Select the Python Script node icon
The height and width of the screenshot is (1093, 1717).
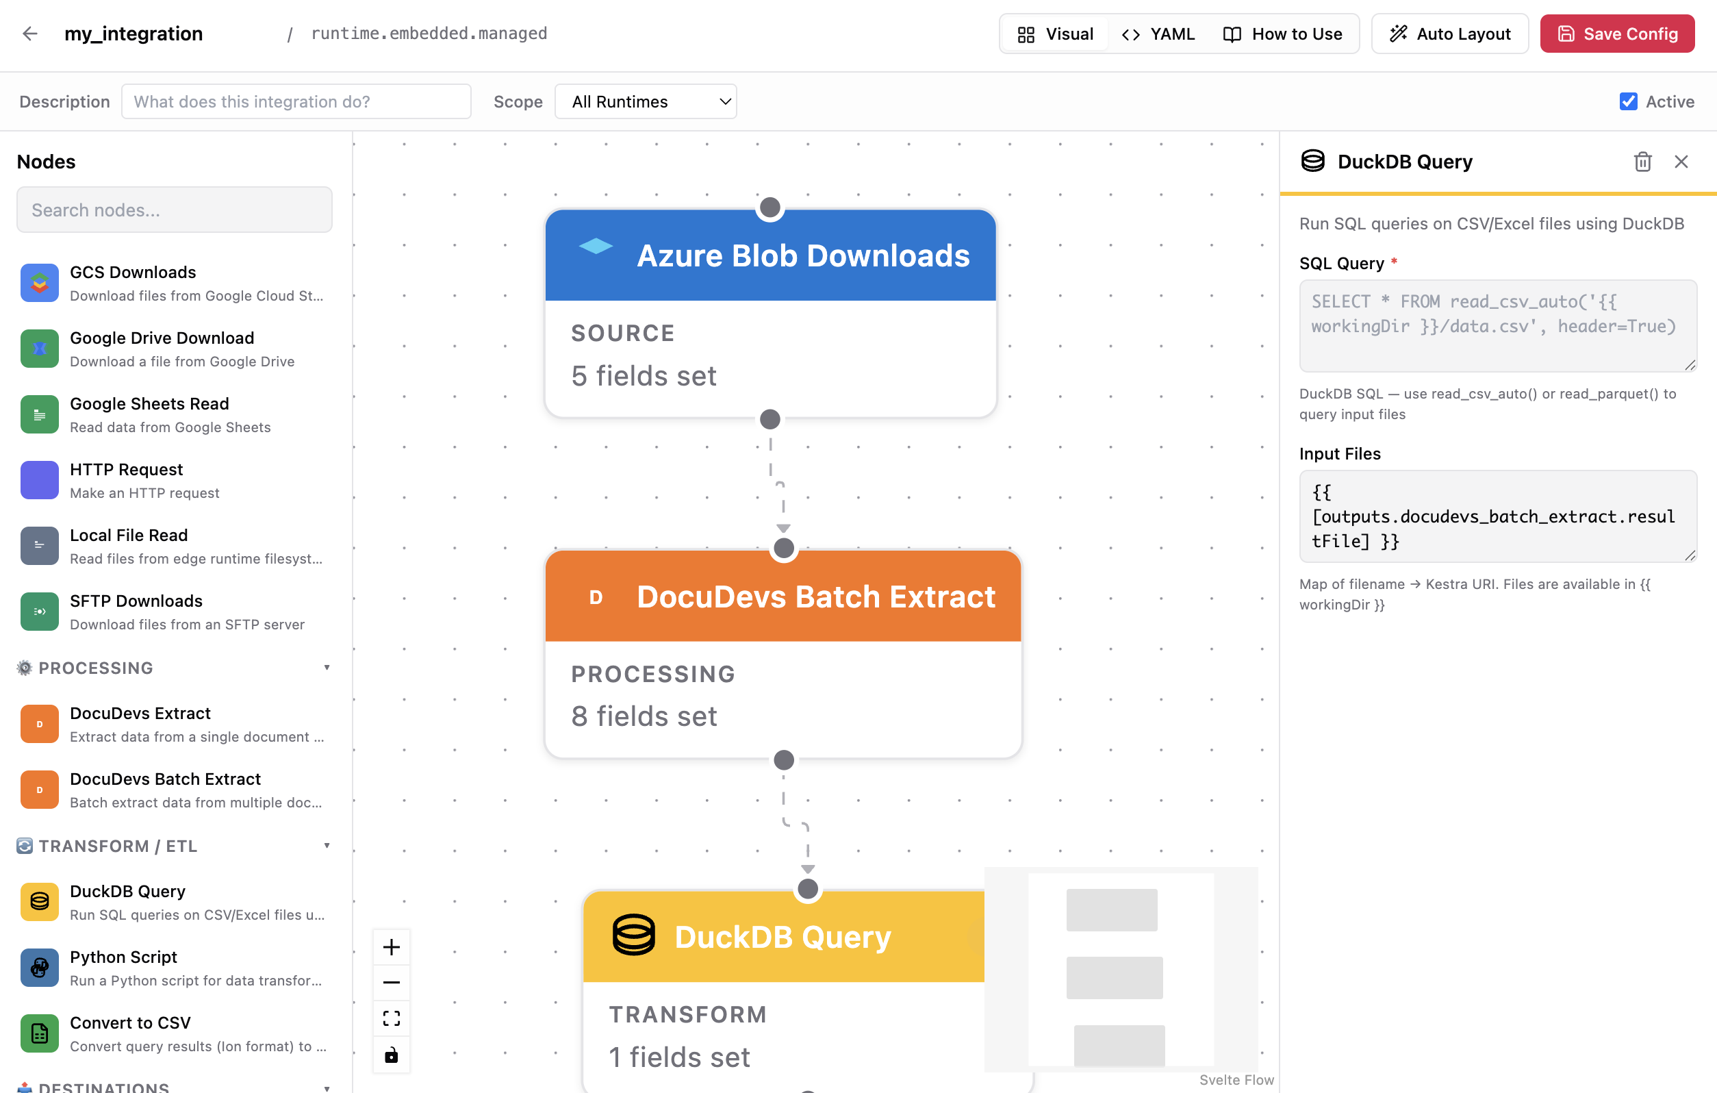click(x=39, y=968)
